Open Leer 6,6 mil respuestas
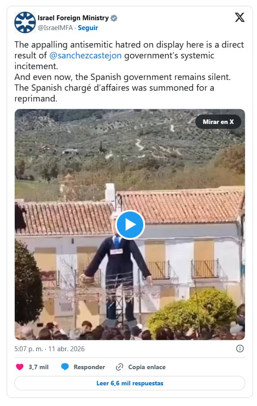Viewport: 257px width, 406px height. [x=130, y=383]
